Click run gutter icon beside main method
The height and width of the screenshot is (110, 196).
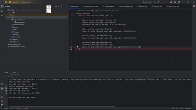(73, 16)
